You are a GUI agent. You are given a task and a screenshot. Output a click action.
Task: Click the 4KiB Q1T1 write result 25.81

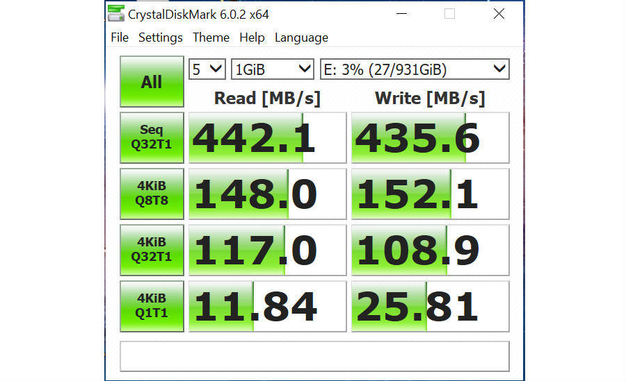[431, 307]
